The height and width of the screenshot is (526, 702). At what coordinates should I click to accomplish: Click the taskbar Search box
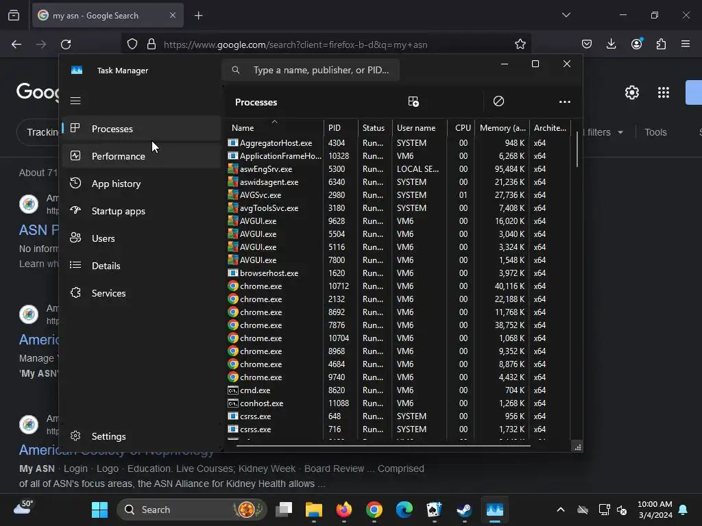tap(192, 510)
